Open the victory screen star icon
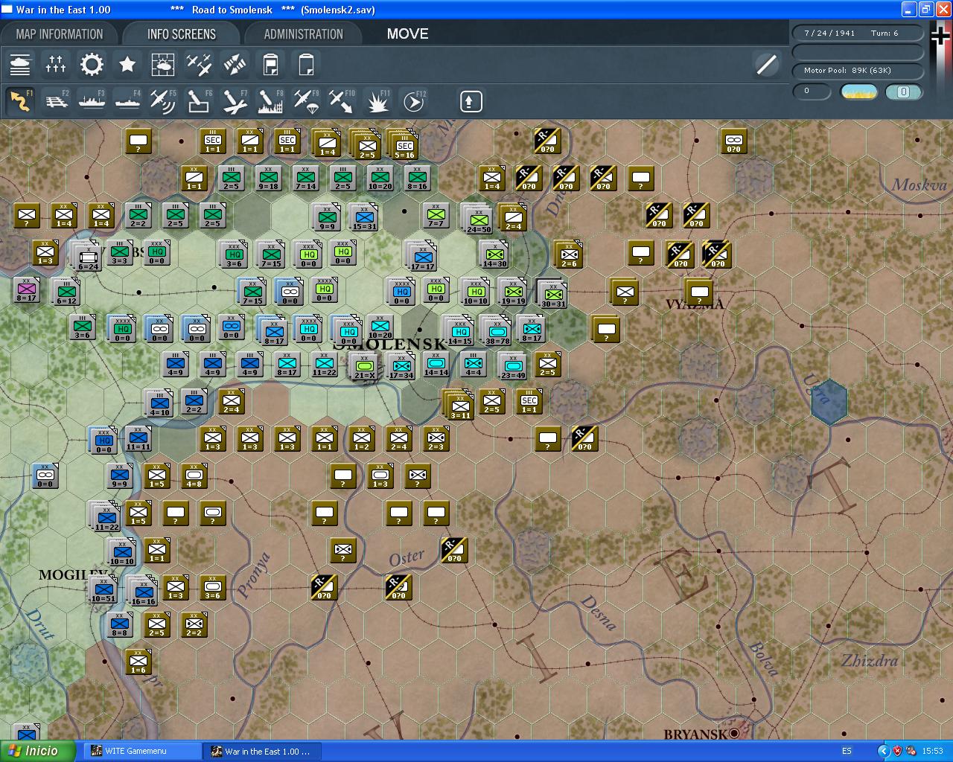Viewport: 953px width, 762px height. 127,65
